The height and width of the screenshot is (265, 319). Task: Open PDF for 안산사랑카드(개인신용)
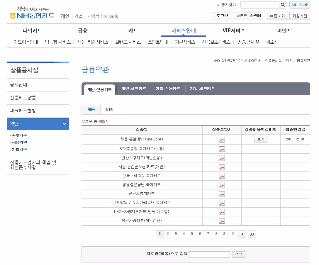222,158
